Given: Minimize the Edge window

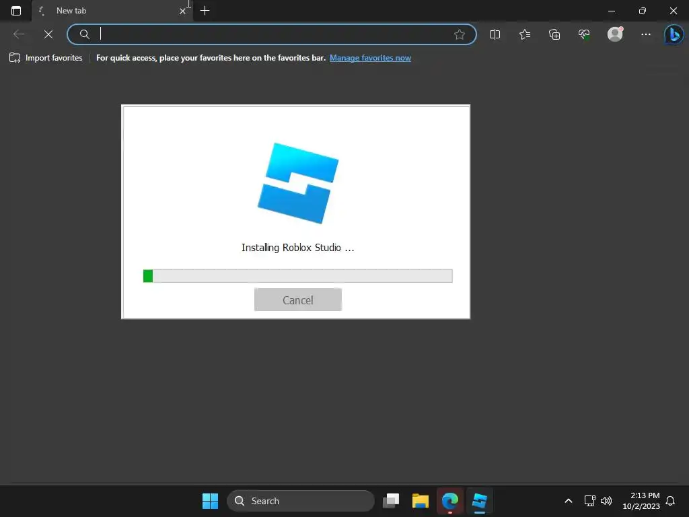Looking at the screenshot, I should [611, 11].
